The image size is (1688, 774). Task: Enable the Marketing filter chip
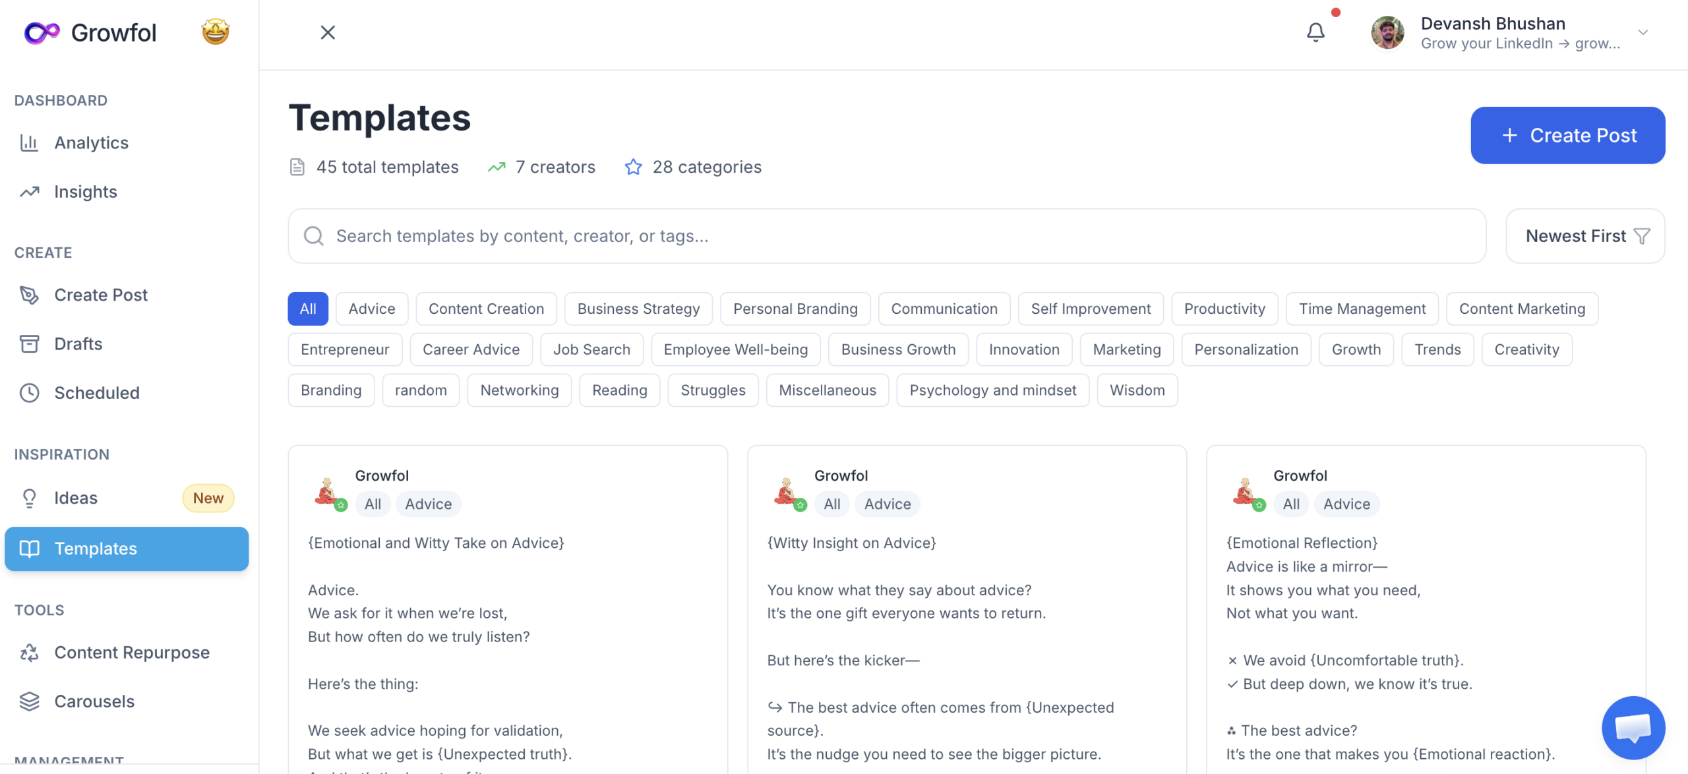pyautogui.click(x=1127, y=349)
